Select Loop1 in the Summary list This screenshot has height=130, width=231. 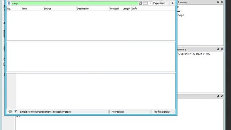pos(180,15)
